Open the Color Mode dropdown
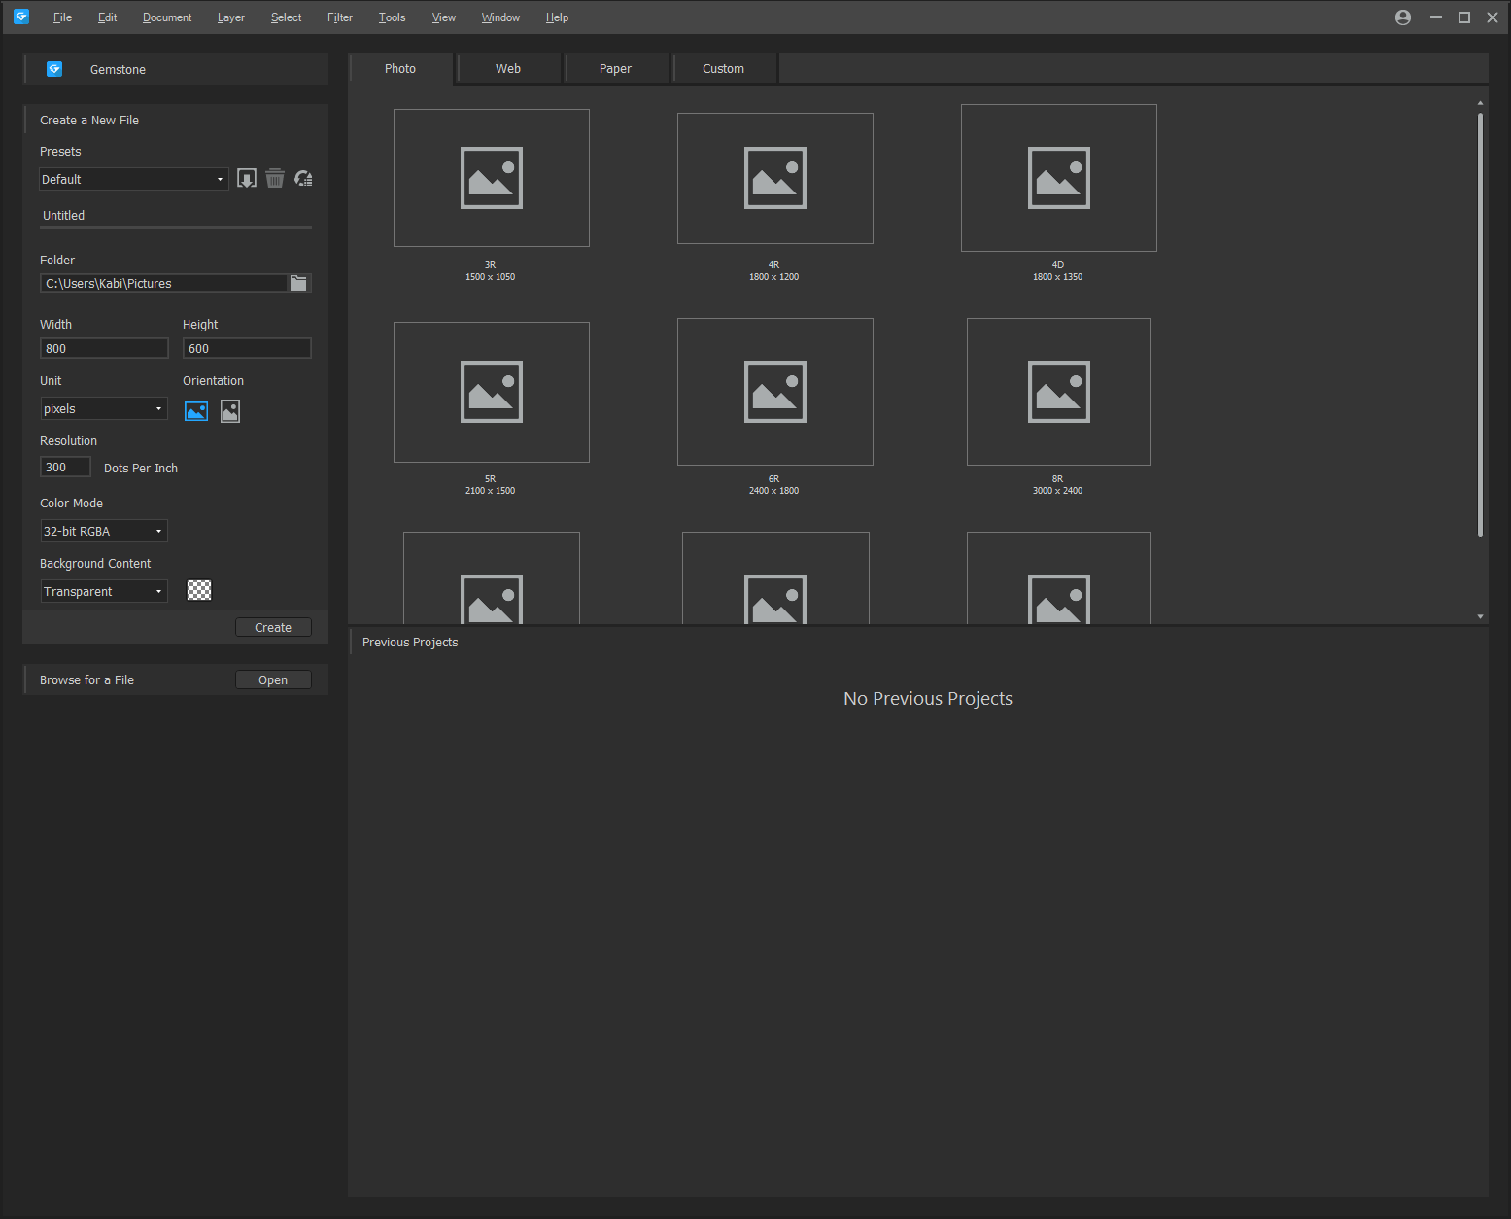Image resolution: width=1511 pixels, height=1219 pixels. tap(103, 532)
